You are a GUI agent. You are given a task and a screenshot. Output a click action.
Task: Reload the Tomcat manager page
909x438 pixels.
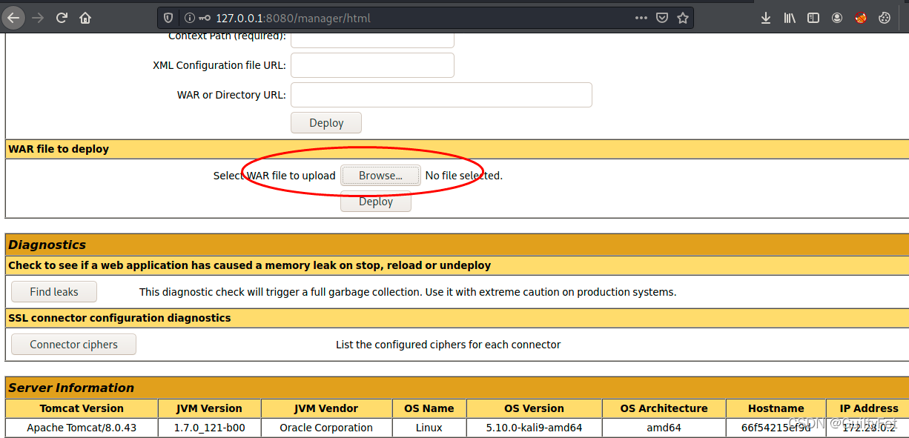tap(62, 18)
